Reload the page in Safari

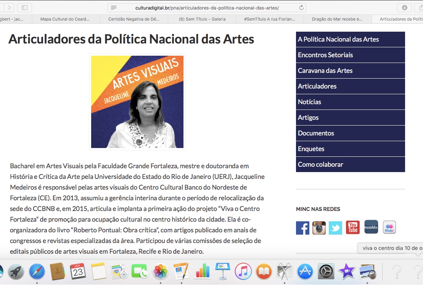tap(301, 8)
